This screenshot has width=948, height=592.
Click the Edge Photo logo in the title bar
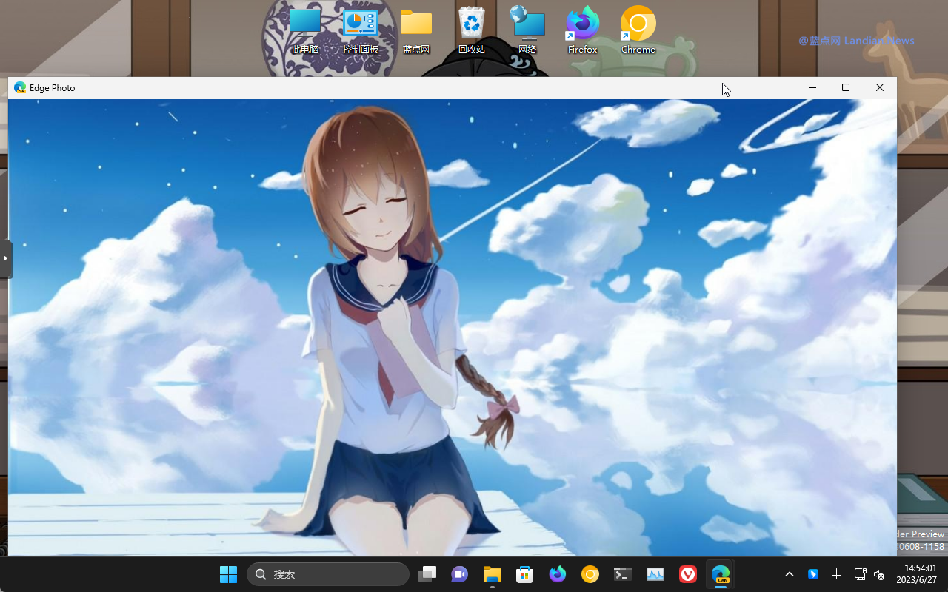(x=20, y=87)
